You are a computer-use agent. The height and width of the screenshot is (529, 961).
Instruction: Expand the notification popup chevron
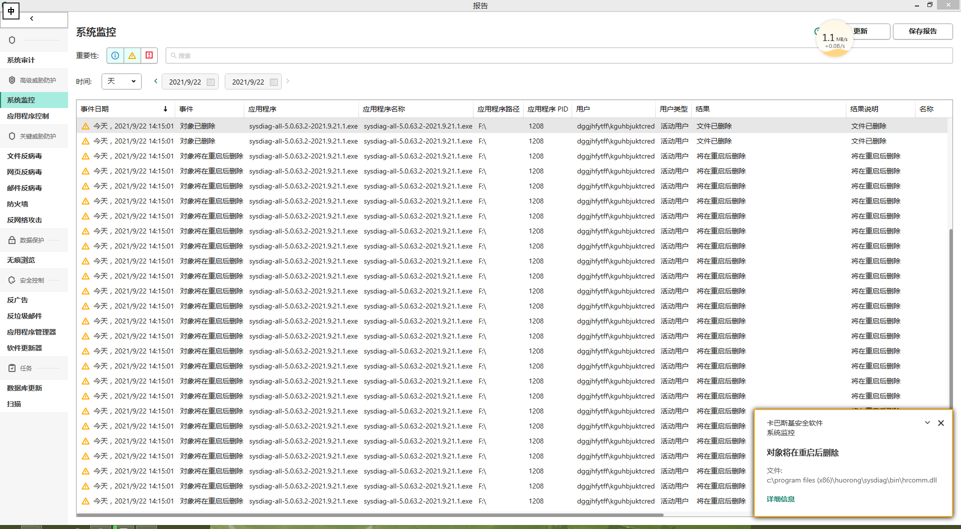click(x=927, y=423)
